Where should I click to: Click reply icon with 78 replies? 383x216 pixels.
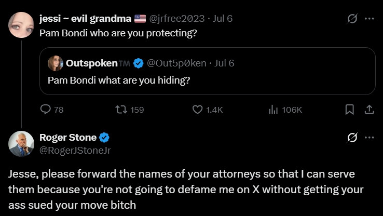[x=52, y=110]
